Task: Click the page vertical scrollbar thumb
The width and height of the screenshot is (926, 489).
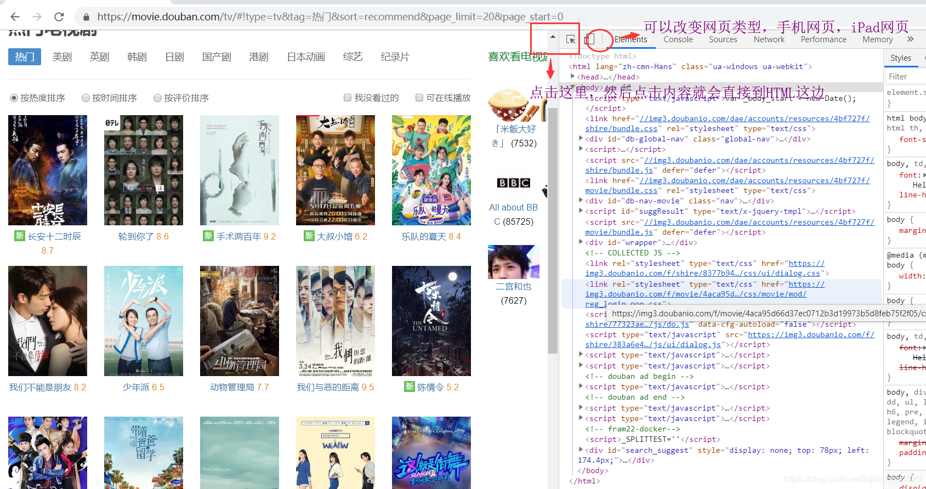Action: pyautogui.click(x=553, y=230)
